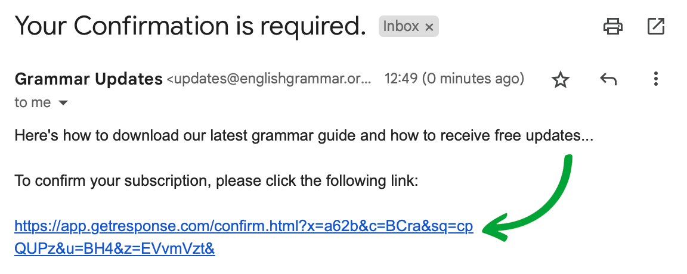The width and height of the screenshot is (687, 274).
Task: Open the app.getresponse.com confirmation link
Action: [243, 226]
